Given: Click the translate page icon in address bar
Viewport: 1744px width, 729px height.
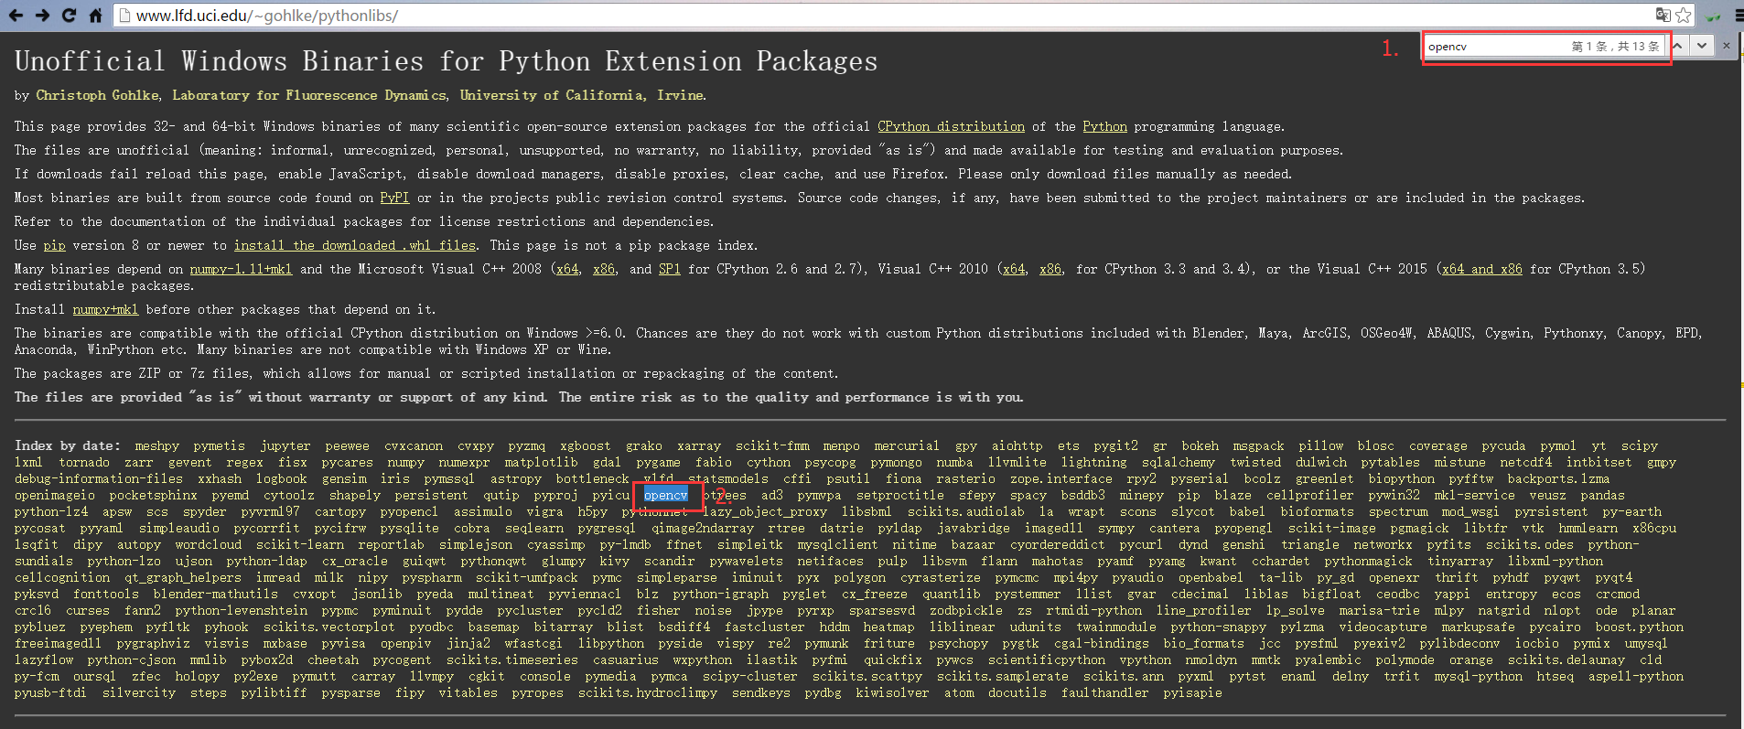Looking at the screenshot, I should 1663,15.
